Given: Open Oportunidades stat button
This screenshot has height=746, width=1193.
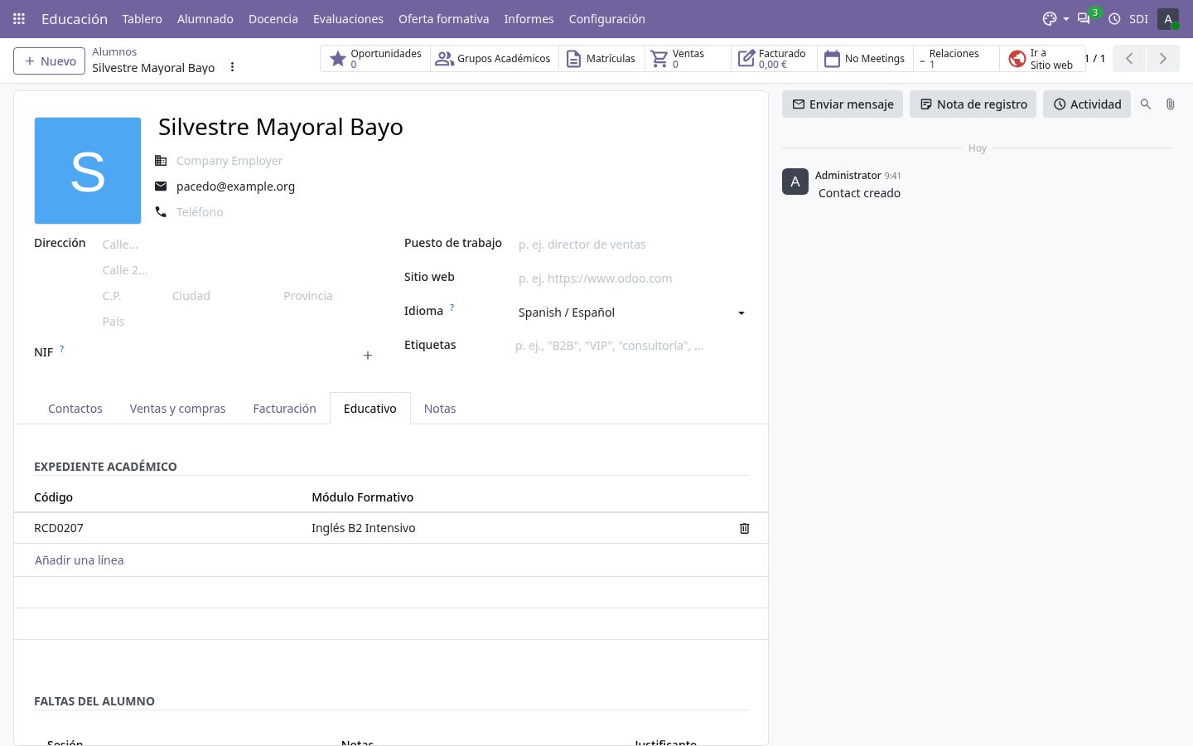Looking at the screenshot, I should (375, 58).
